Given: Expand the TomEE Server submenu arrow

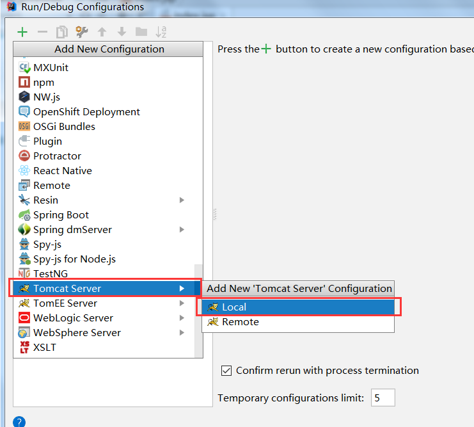Looking at the screenshot, I should [x=182, y=303].
